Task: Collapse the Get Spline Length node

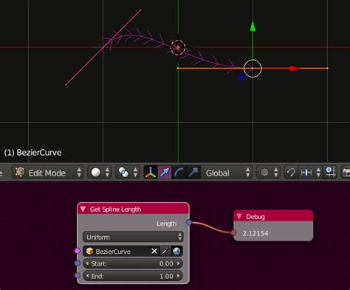Action: click(x=83, y=210)
